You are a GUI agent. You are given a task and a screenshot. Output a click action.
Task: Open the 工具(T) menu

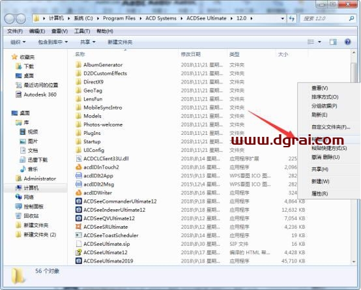point(82,31)
